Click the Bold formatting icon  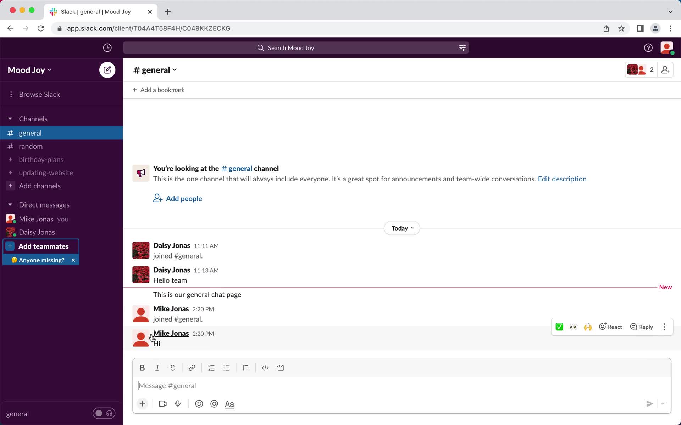tap(142, 368)
